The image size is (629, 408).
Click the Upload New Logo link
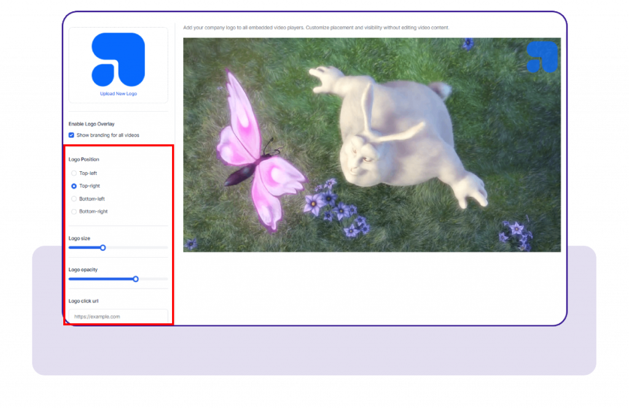[x=118, y=94]
